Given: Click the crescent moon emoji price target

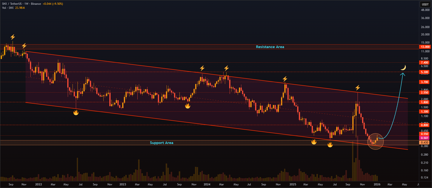Looking at the screenshot, I should pos(404,67).
